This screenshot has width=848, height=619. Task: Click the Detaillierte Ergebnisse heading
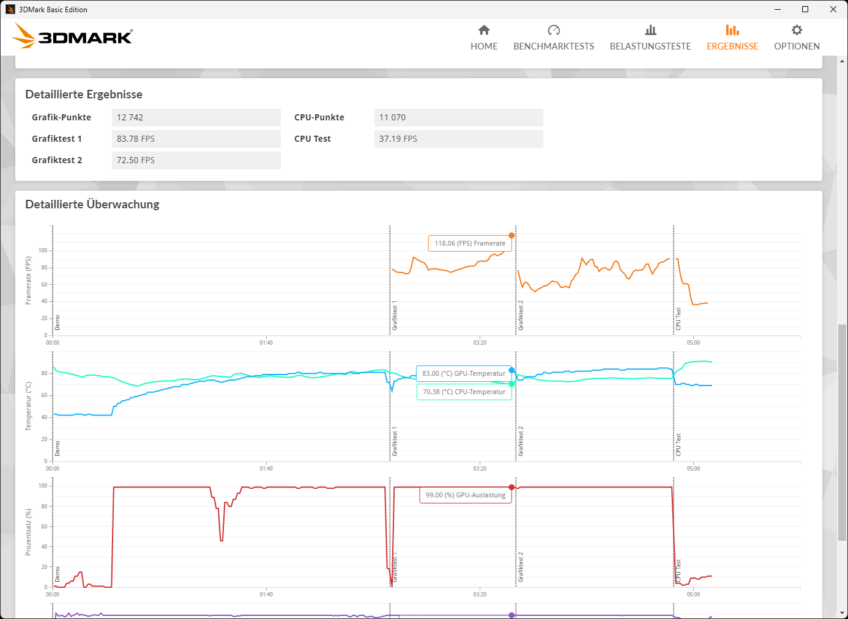click(x=84, y=95)
